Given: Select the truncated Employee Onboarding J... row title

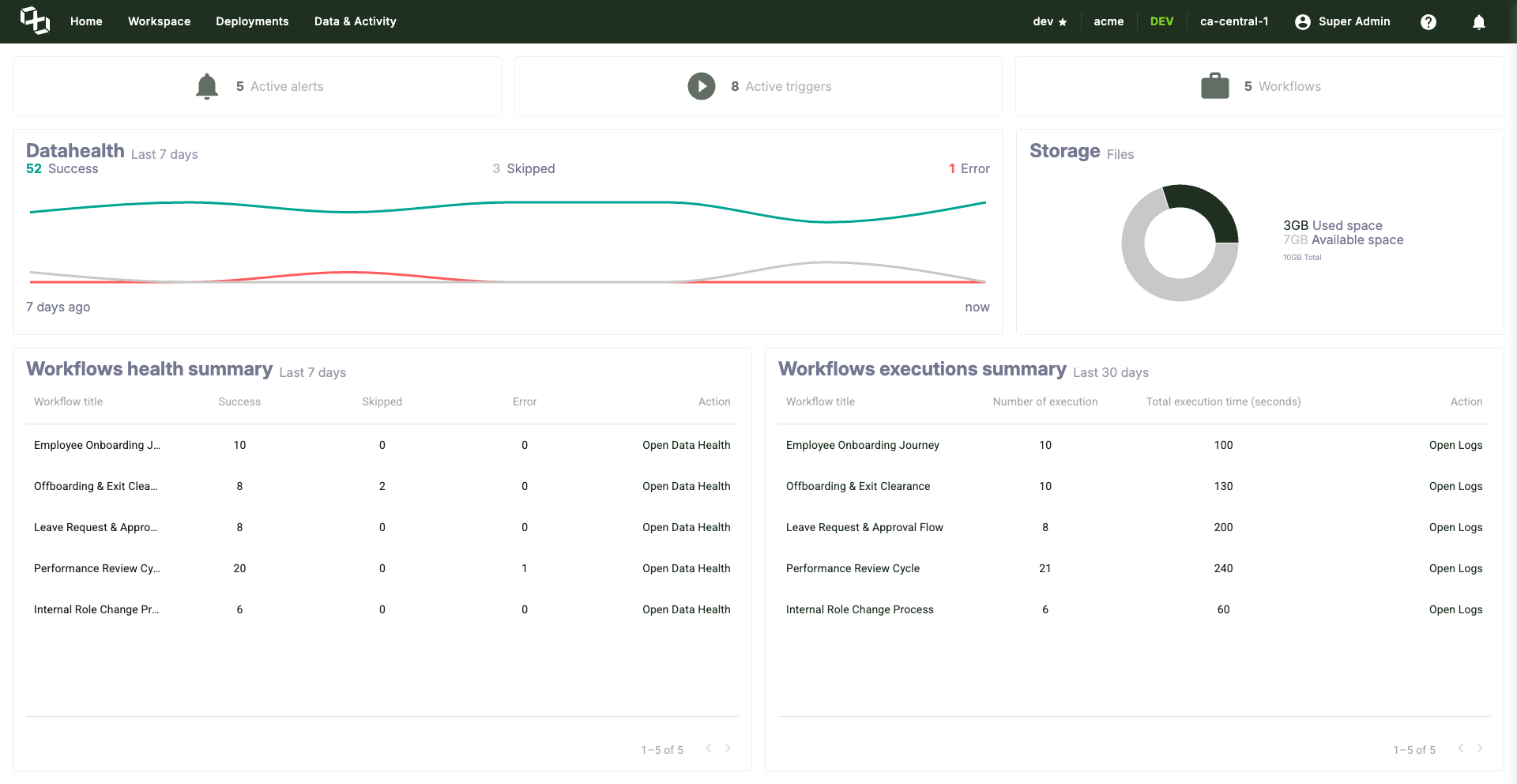Looking at the screenshot, I should pos(97,445).
